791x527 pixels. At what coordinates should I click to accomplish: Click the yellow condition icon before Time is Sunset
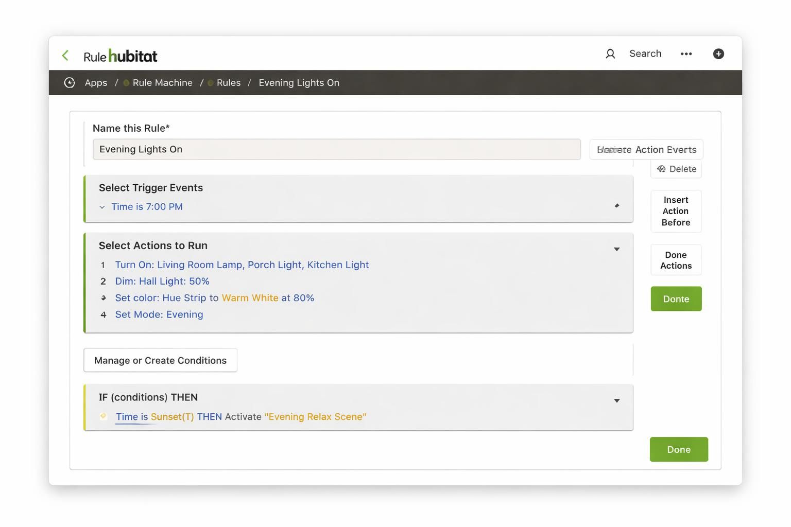click(x=104, y=416)
